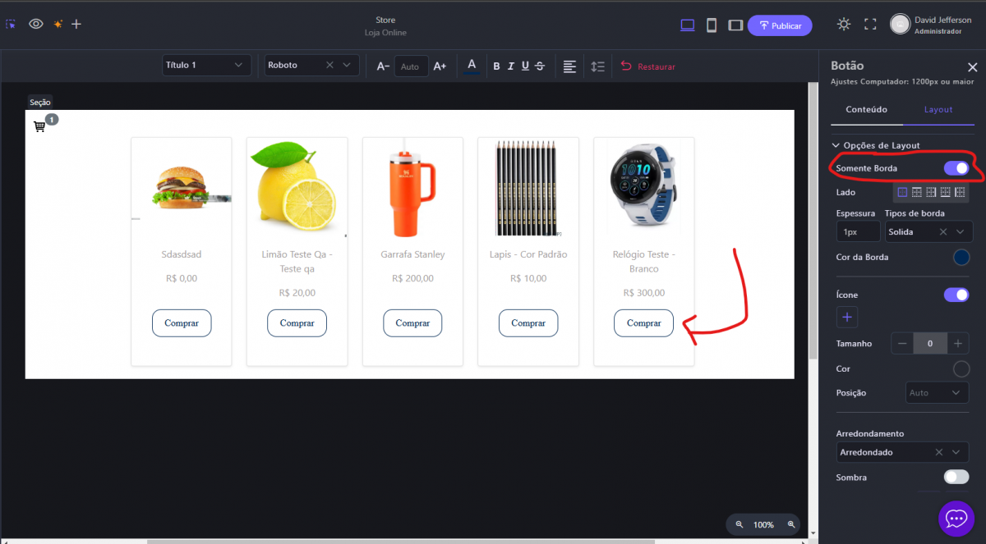Open the chat support bubble
Viewport: 986px width, 544px height.
pyautogui.click(x=956, y=519)
